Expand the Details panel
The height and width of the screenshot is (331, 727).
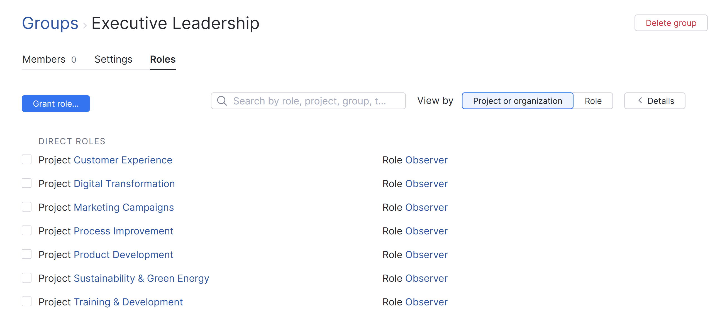655,101
